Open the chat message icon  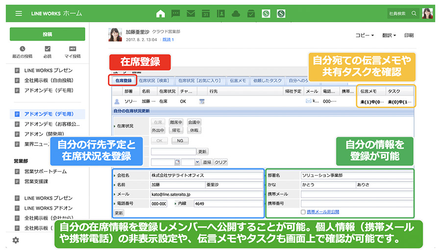click(x=176, y=14)
